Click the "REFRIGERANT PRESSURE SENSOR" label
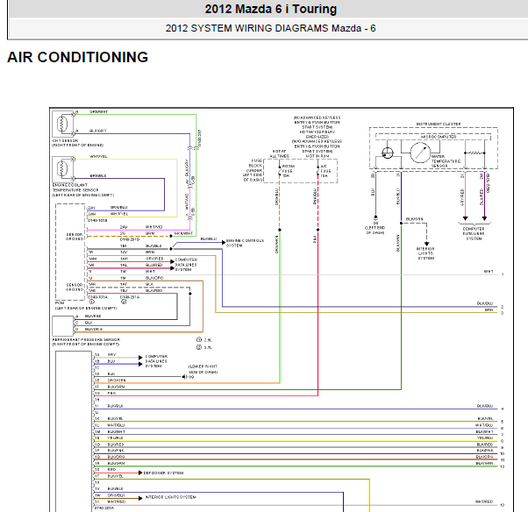Viewport: 528px width, 512px height. point(86,340)
